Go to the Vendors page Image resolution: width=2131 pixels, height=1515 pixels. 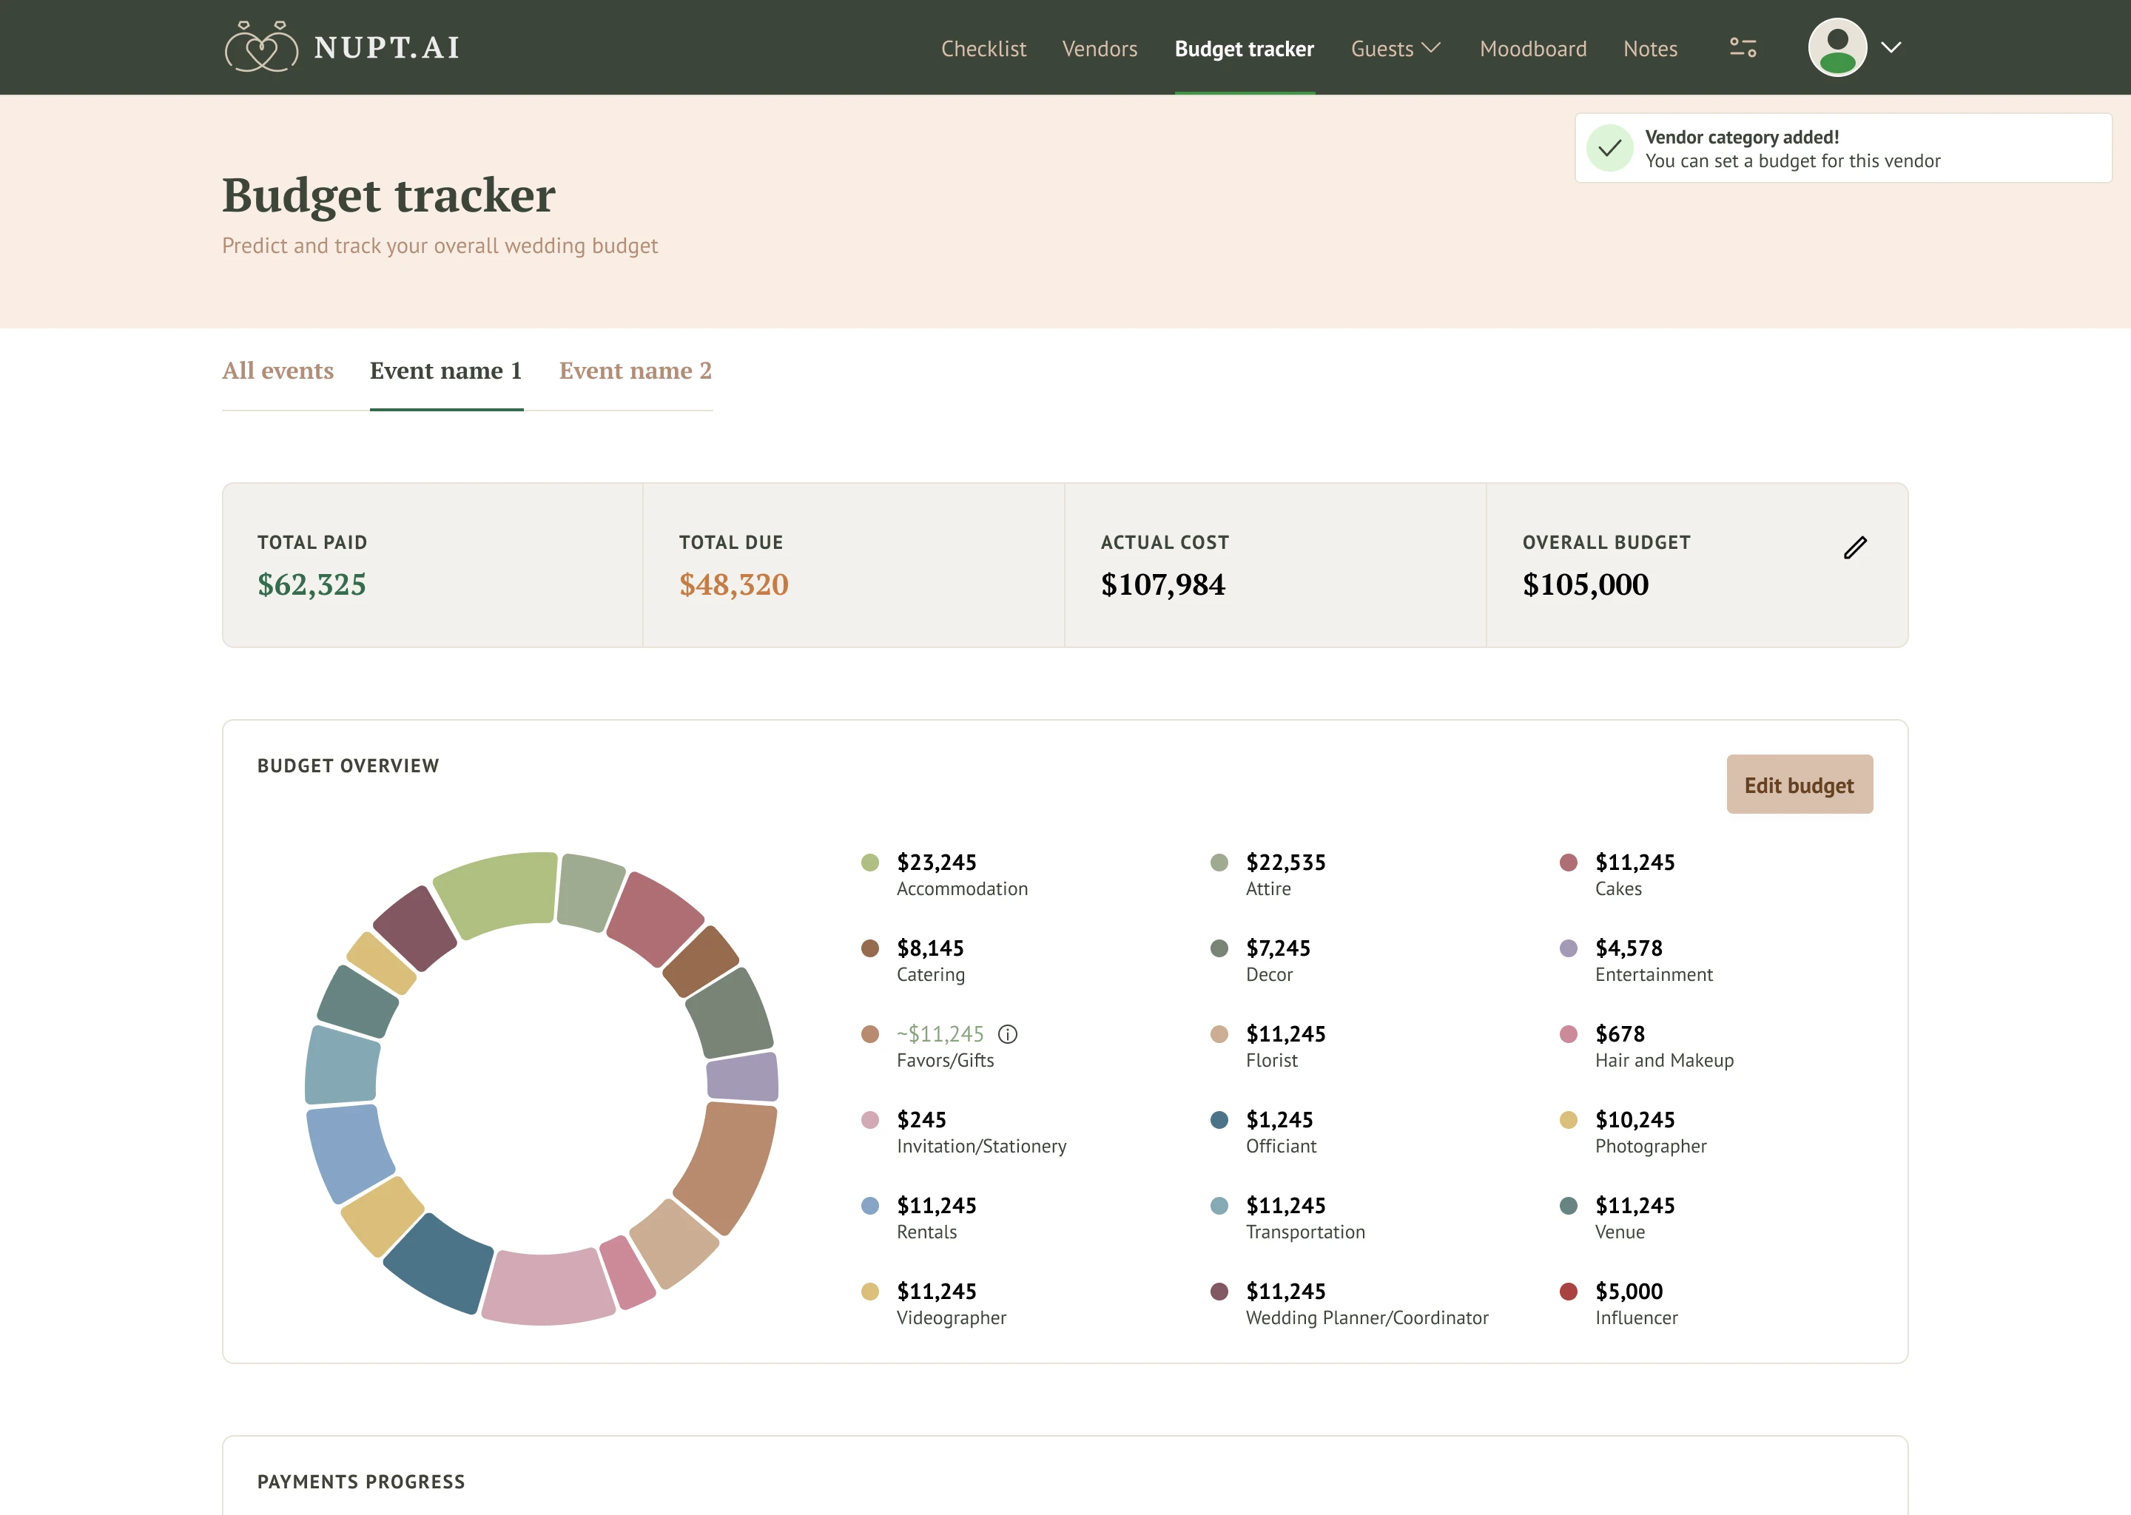[x=1099, y=49]
